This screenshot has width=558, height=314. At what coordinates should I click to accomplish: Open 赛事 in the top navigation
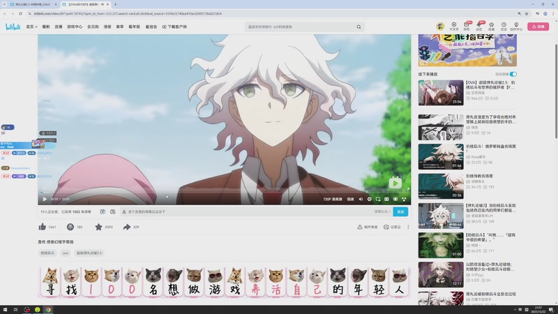pyautogui.click(x=120, y=27)
